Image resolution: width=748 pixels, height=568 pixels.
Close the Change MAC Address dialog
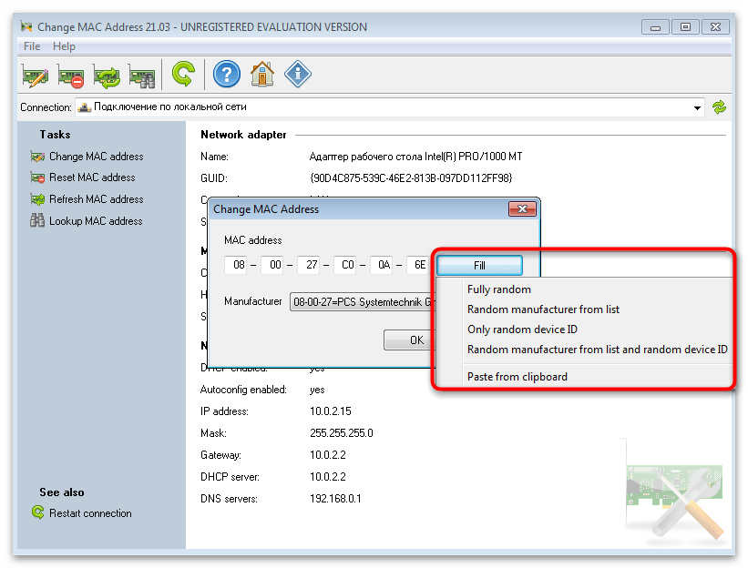522,208
